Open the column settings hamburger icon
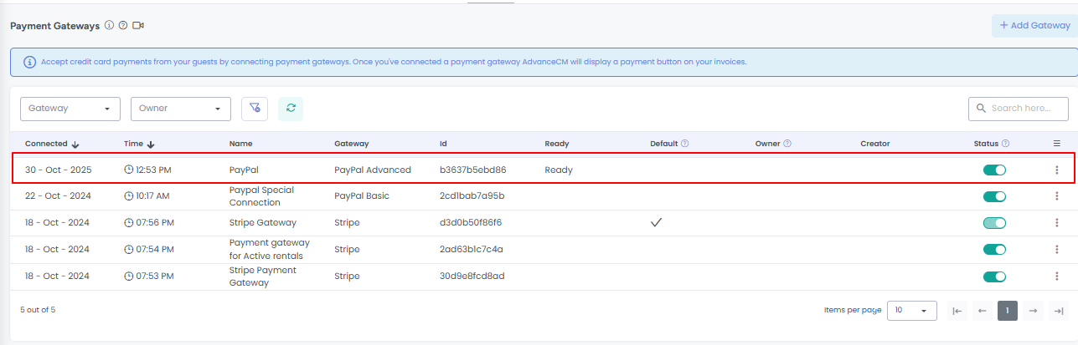Viewport: 1078px width, 345px height. pos(1057,144)
